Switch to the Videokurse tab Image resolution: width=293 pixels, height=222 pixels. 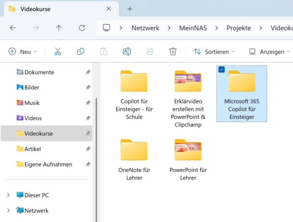pos(61,9)
